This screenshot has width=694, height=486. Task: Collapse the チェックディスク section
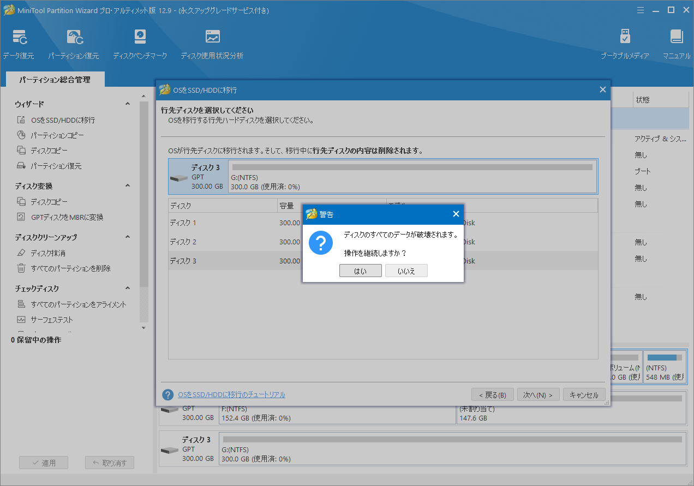(x=128, y=289)
